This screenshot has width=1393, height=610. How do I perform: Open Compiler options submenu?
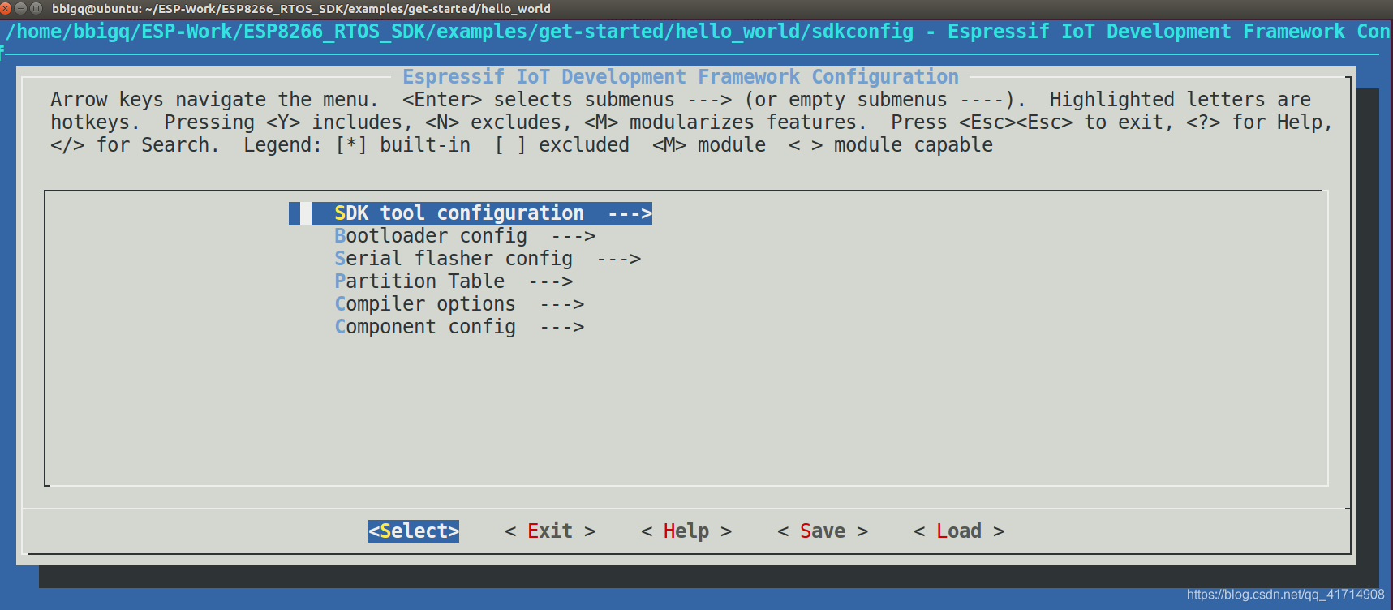pos(459,304)
